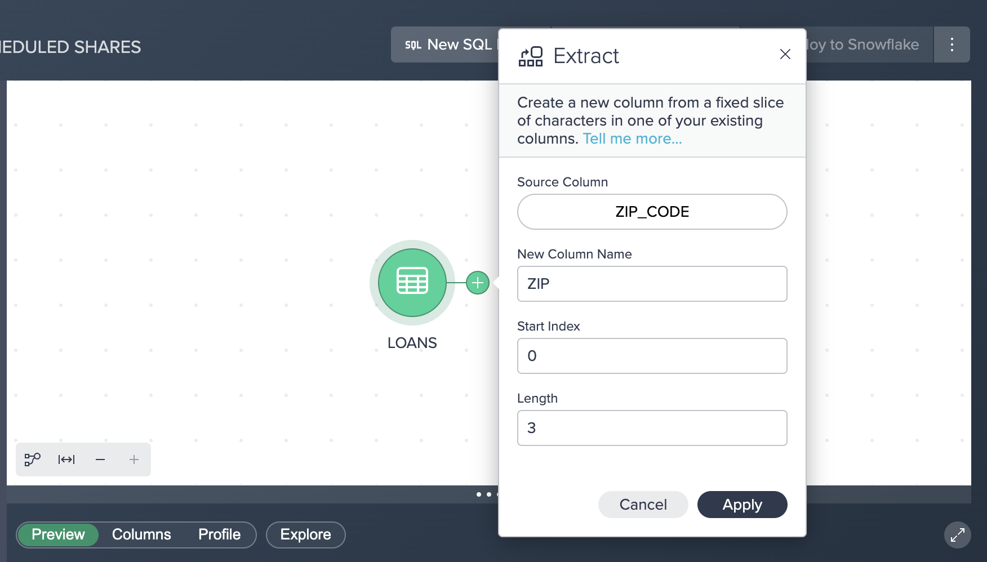Click the New Column Name field
This screenshot has height=562, width=987.
pyautogui.click(x=652, y=284)
